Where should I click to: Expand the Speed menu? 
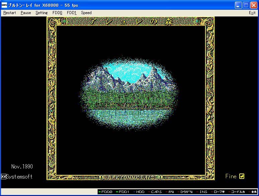(x=86, y=13)
